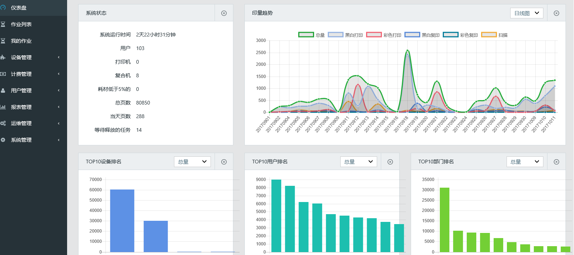574x255 pixels.
Task: Click the bar chart icon beside 报表管理
Action: tap(3, 107)
